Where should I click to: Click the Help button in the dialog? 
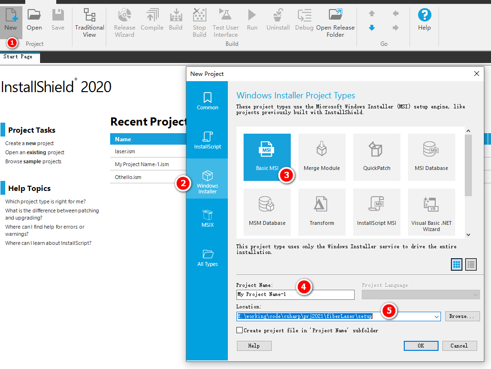point(254,346)
